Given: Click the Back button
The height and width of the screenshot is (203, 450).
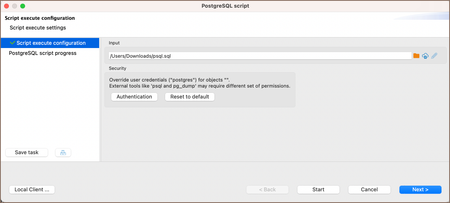Looking at the screenshot, I should [x=267, y=190].
